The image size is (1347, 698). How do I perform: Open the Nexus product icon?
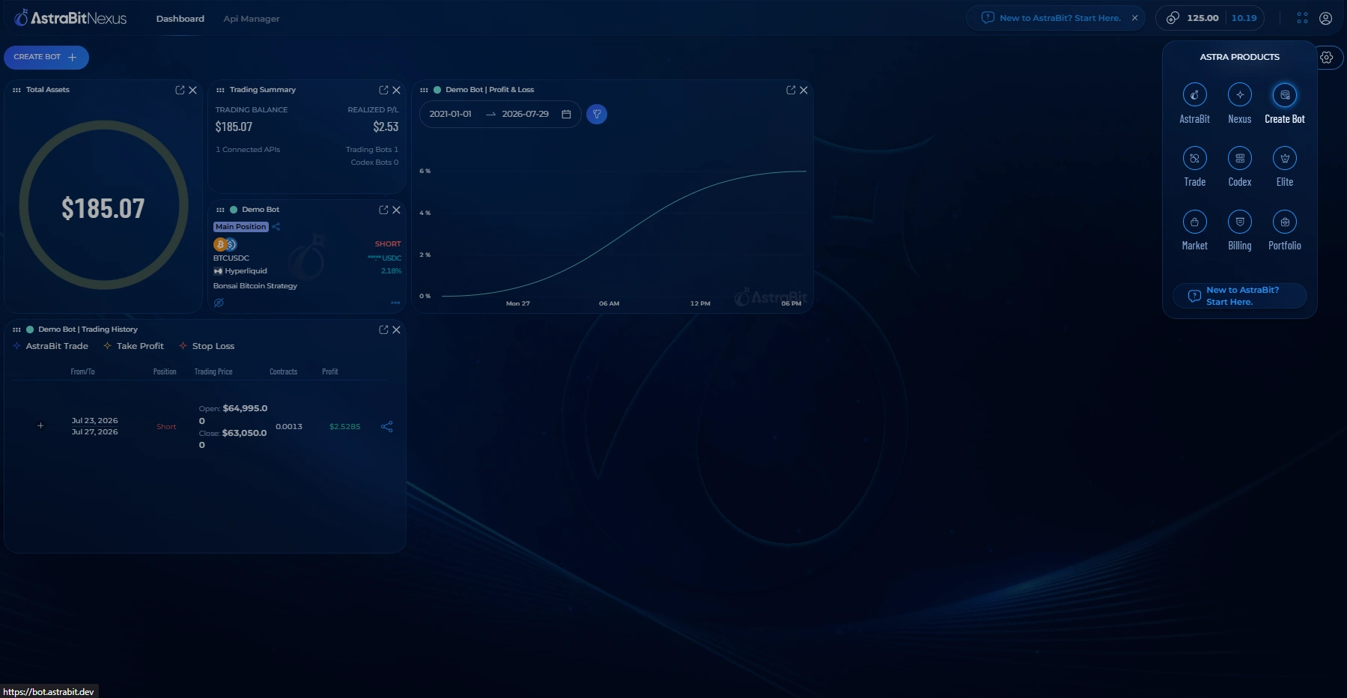[x=1240, y=95]
